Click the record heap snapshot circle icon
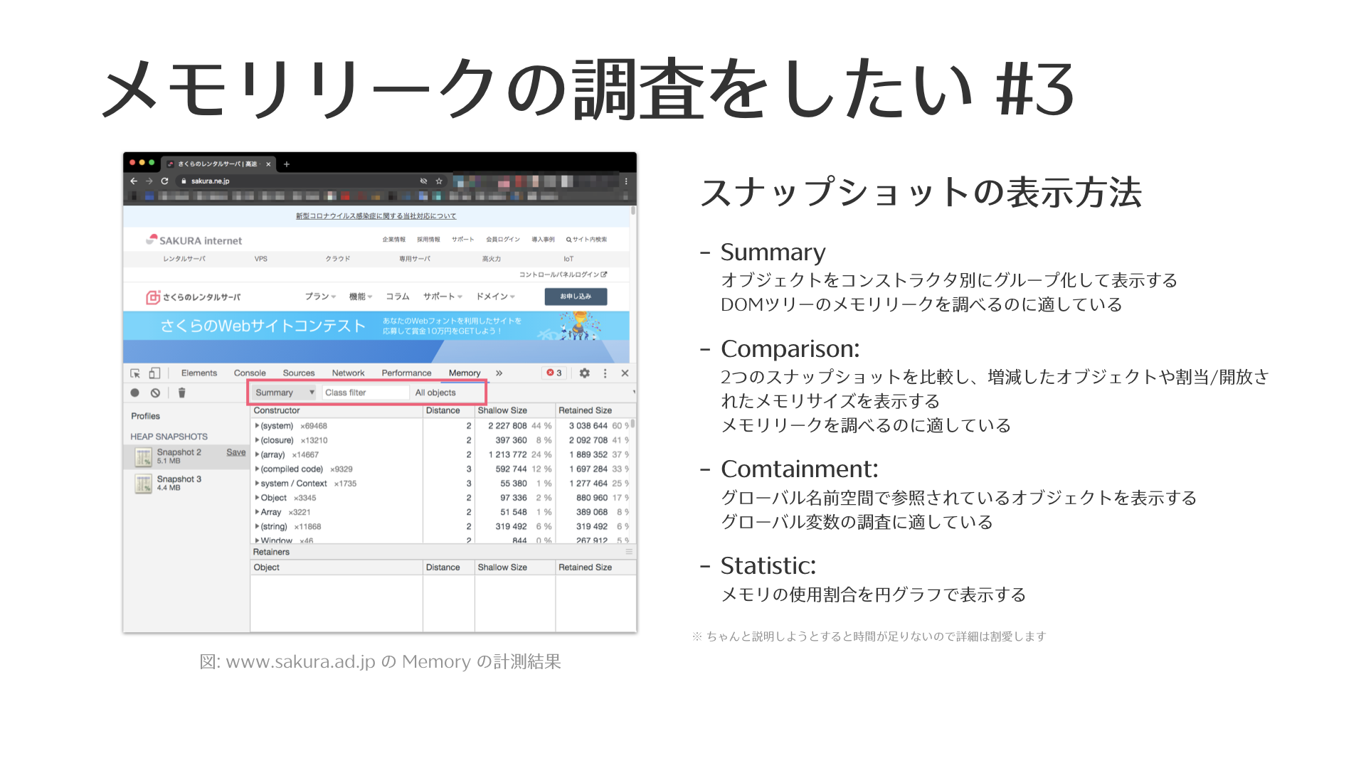The image size is (1366, 768). (x=135, y=393)
